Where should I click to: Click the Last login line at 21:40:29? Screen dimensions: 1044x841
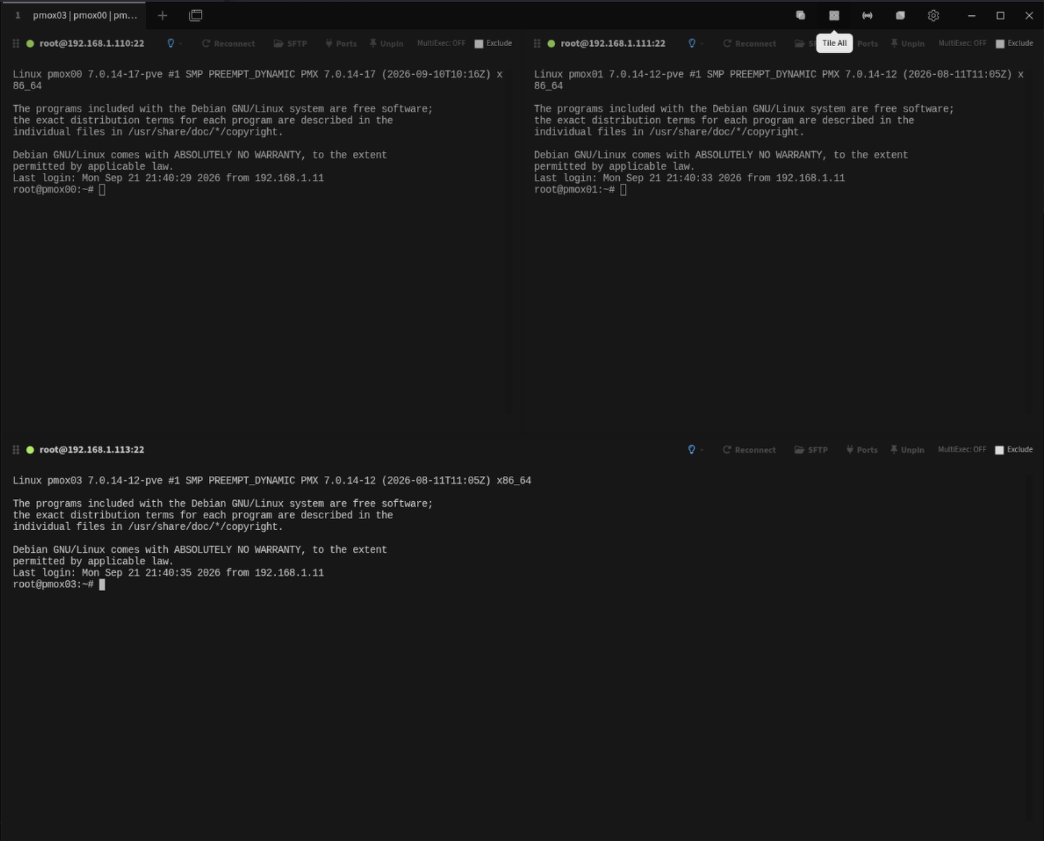coord(168,178)
